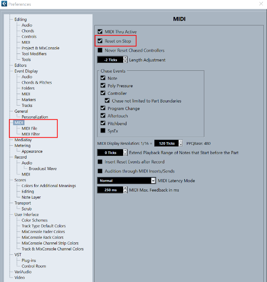Click the -2 Ticks length value field

[x=110, y=60]
